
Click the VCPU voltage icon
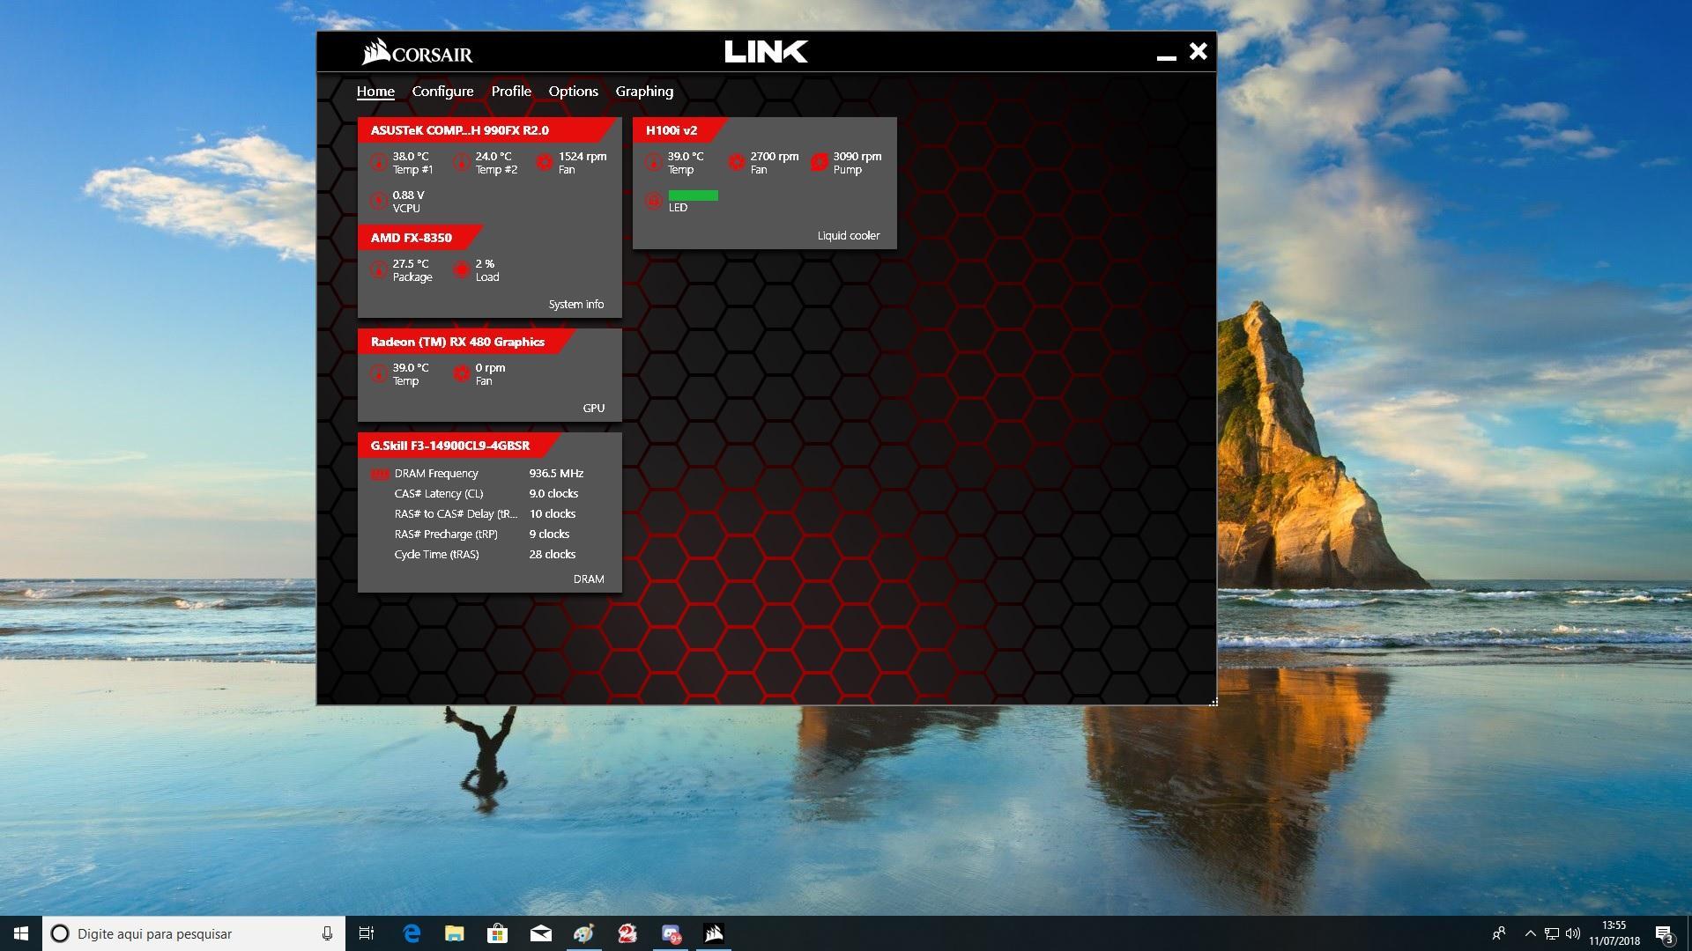point(379,202)
